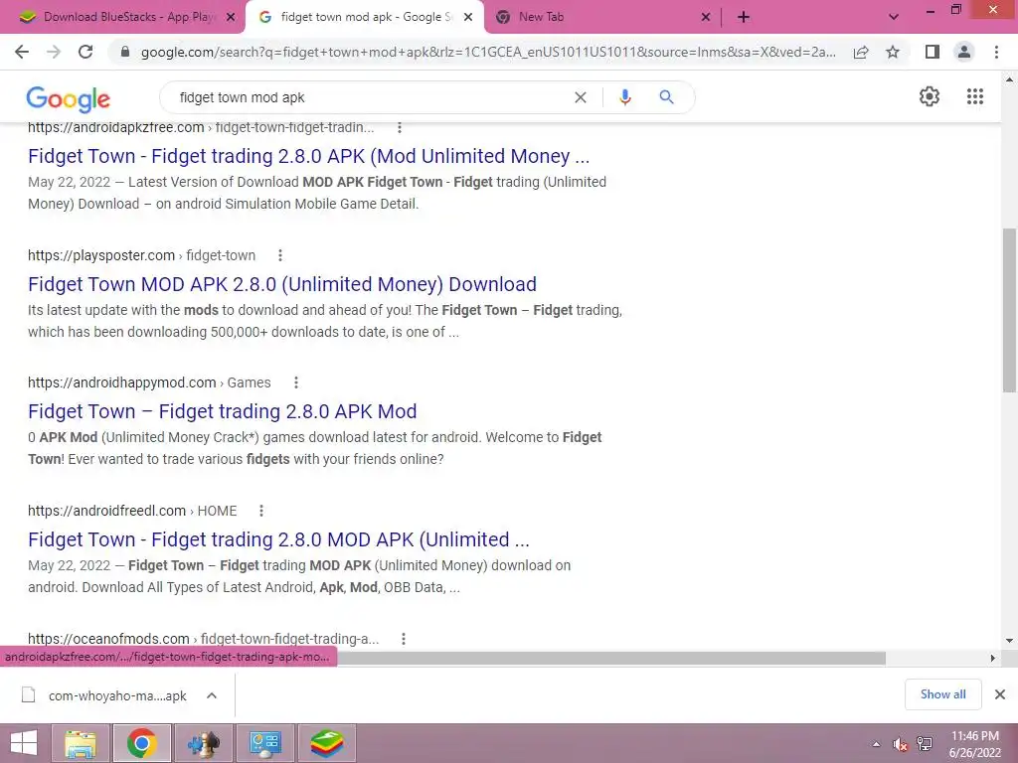The image size is (1018, 763).
Task: Click horizontal scrollbar right arrow
Action: pos(993,659)
